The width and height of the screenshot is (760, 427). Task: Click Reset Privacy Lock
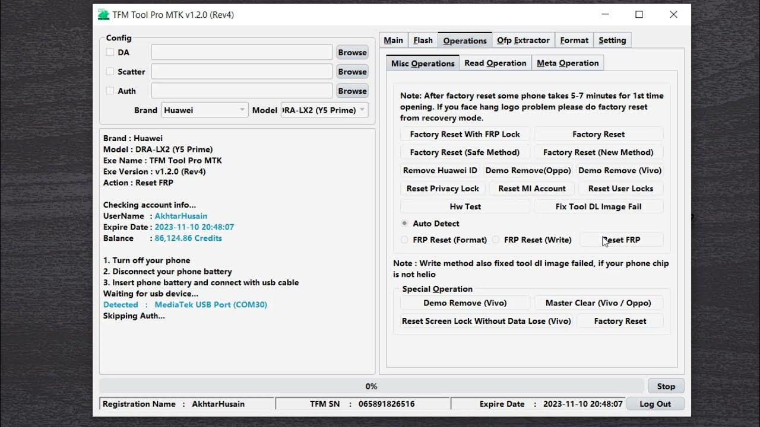(x=443, y=189)
